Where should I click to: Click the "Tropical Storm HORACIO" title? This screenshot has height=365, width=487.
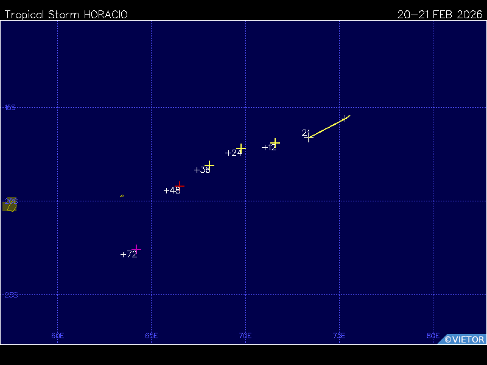[66, 15]
